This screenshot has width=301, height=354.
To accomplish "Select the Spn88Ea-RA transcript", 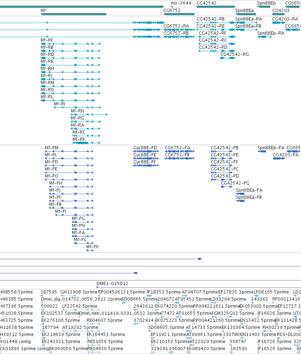I will pyautogui.click(x=246, y=23).
